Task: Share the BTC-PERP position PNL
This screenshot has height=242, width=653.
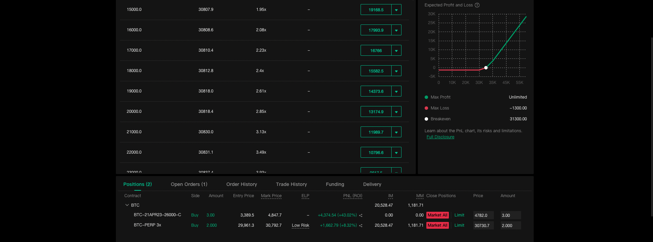Action: coord(361,226)
